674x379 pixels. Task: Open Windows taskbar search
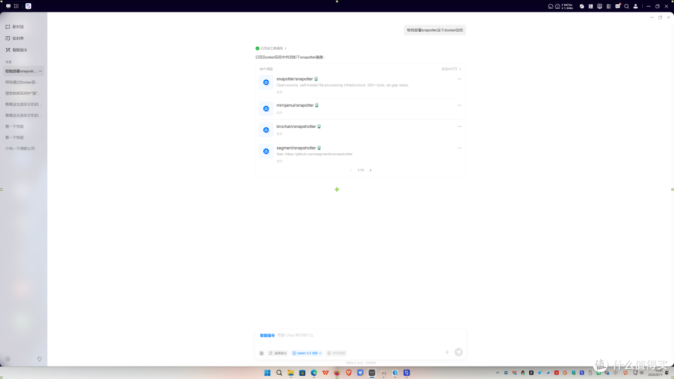pyautogui.click(x=279, y=373)
